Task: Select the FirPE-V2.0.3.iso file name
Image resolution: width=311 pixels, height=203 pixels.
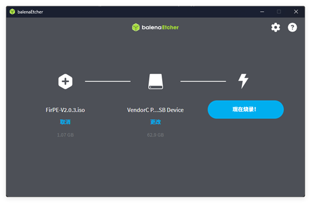Action: pos(65,110)
